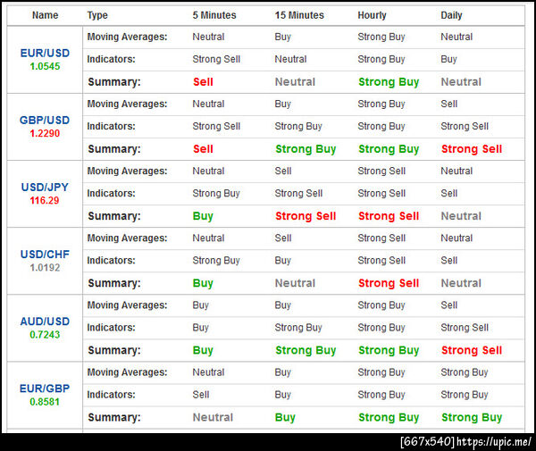
Task: Click the Hourly column header
Action: 372,15
